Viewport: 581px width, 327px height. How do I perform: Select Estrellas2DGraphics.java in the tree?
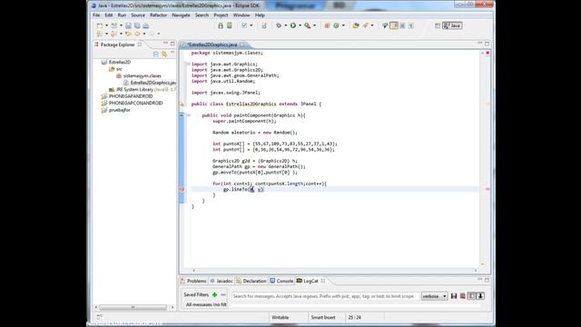(153, 83)
